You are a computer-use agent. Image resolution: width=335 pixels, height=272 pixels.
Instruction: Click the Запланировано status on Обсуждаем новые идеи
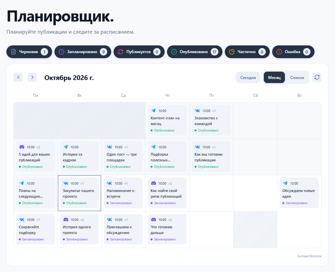(x=295, y=203)
